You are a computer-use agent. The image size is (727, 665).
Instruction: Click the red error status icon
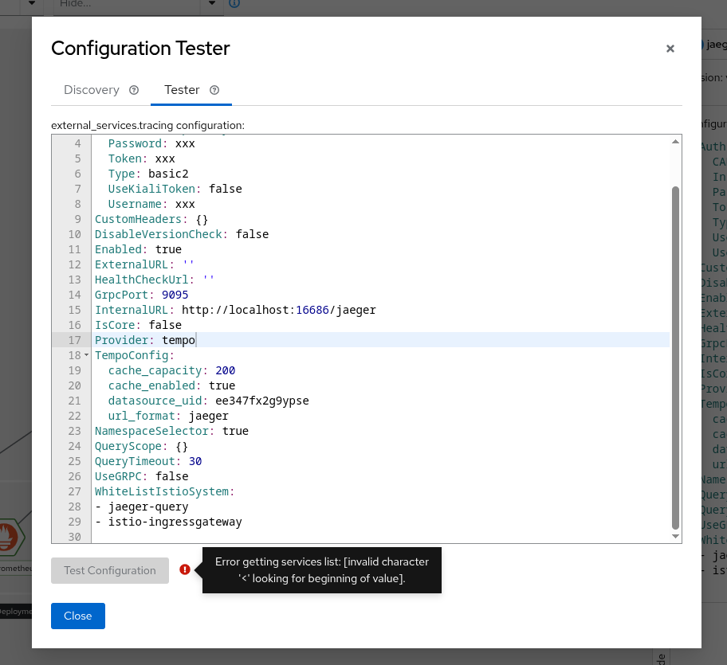[185, 569]
